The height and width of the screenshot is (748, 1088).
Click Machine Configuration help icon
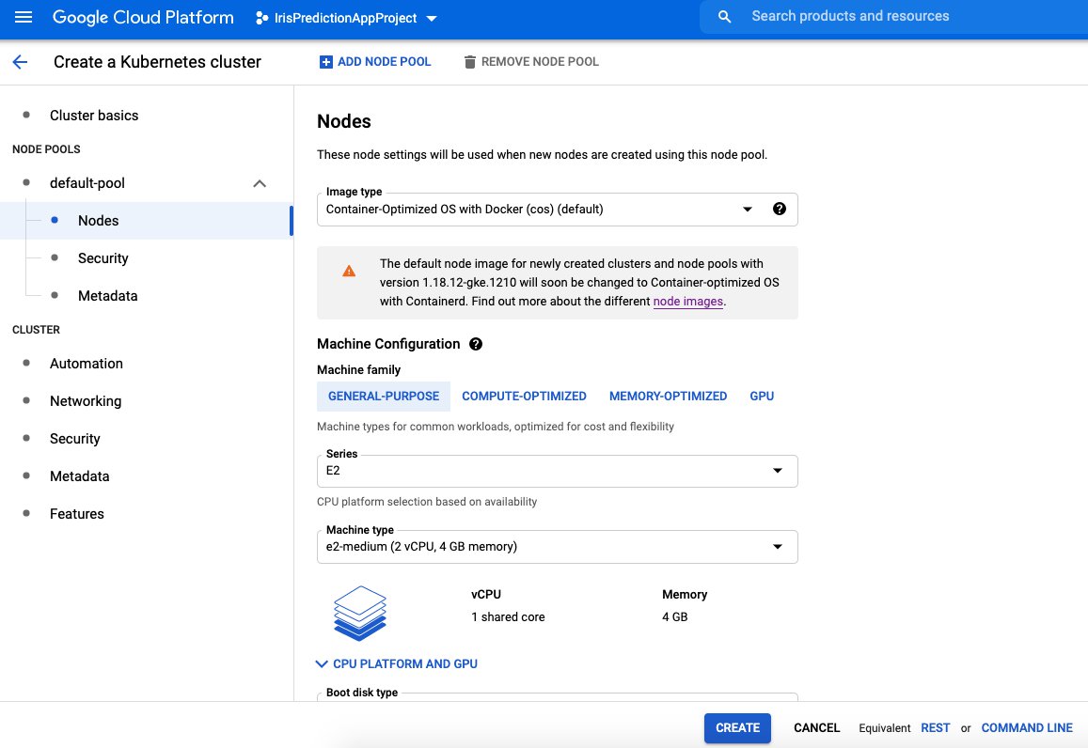click(x=476, y=344)
